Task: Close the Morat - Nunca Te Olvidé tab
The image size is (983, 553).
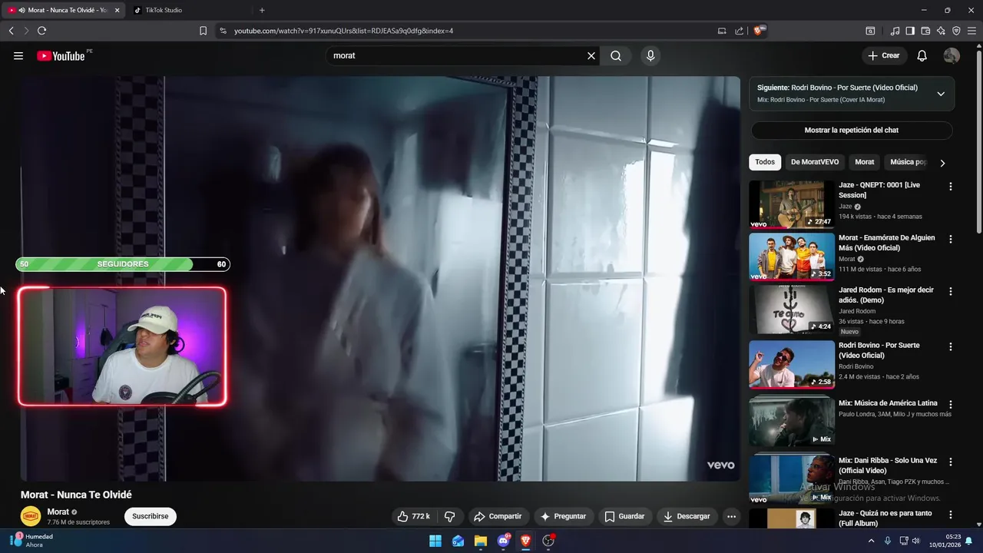Action: pos(117,10)
